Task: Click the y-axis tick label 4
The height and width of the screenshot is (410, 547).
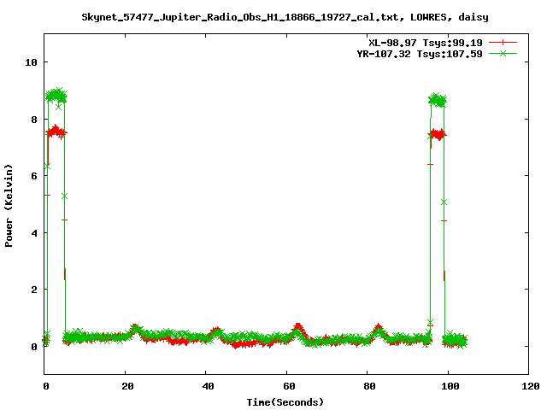Action: (x=34, y=233)
